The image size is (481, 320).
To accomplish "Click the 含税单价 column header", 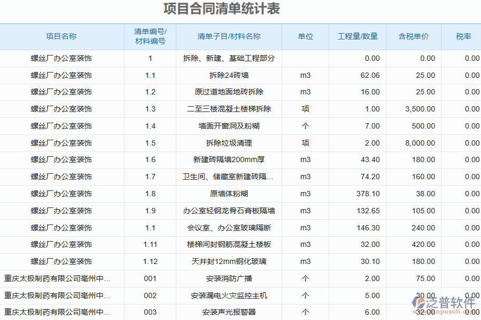I will pyautogui.click(x=413, y=36).
